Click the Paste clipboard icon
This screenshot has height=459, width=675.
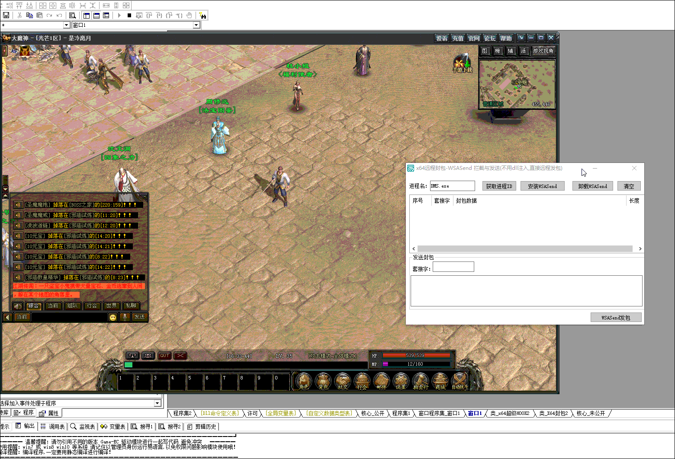click(39, 15)
